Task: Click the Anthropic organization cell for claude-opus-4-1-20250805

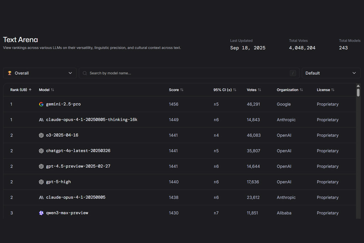Action: tap(286, 197)
